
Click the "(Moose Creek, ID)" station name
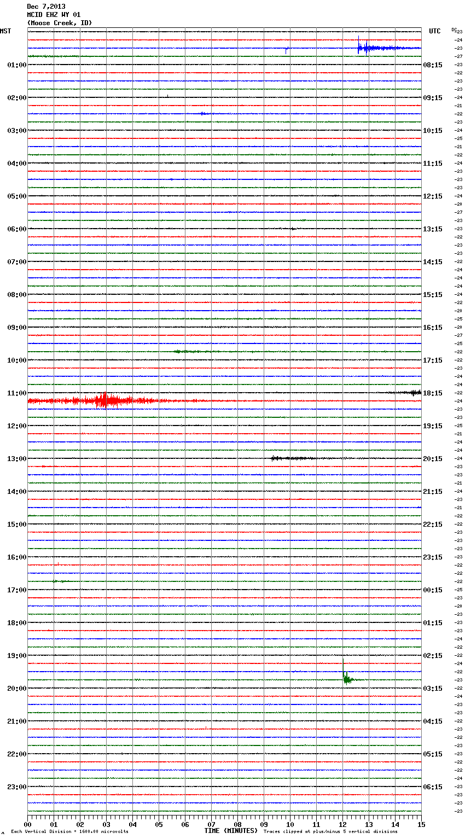[60, 23]
